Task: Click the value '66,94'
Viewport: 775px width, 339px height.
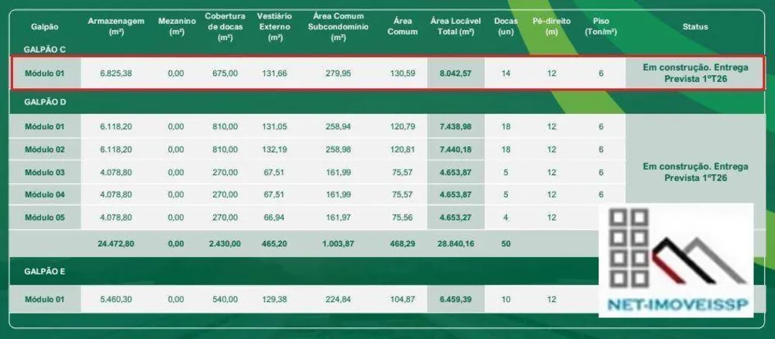Action: [274, 217]
